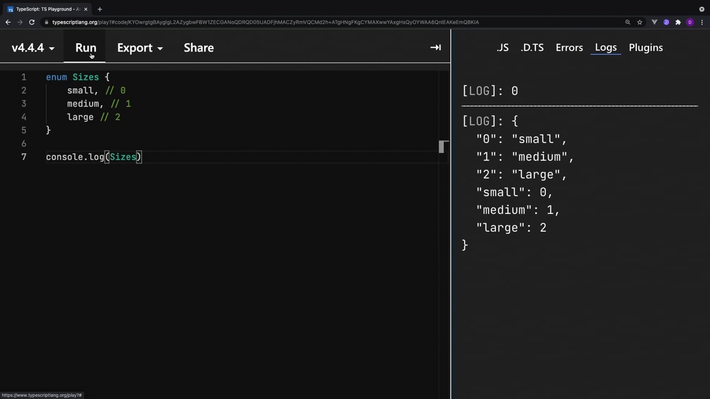Click 'small,' on line 2

click(x=83, y=90)
